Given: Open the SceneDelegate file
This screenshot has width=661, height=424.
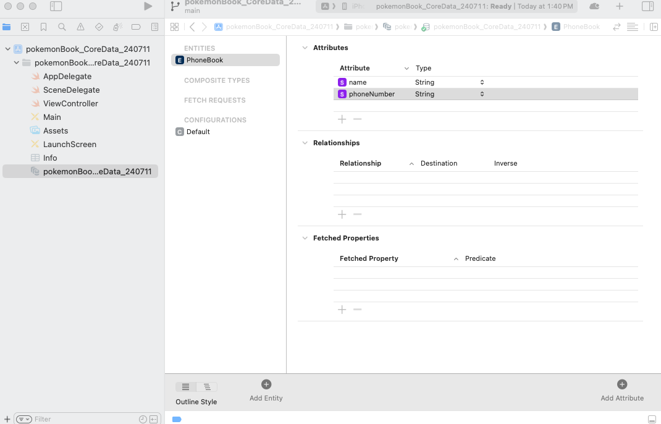Looking at the screenshot, I should click(x=72, y=90).
